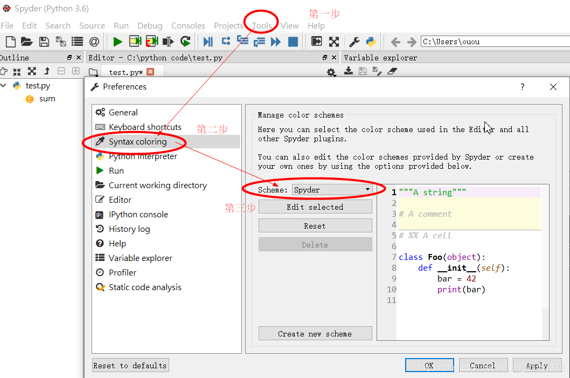Click the debugger Step into function icon
Image resolution: width=570 pixels, height=378 pixels.
(242, 41)
